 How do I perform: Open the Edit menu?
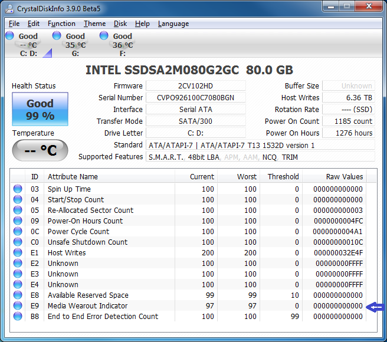(33, 24)
